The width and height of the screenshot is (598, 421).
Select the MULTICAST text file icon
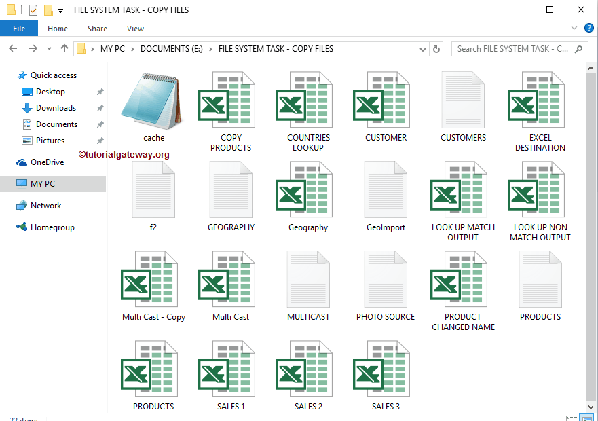tap(308, 279)
